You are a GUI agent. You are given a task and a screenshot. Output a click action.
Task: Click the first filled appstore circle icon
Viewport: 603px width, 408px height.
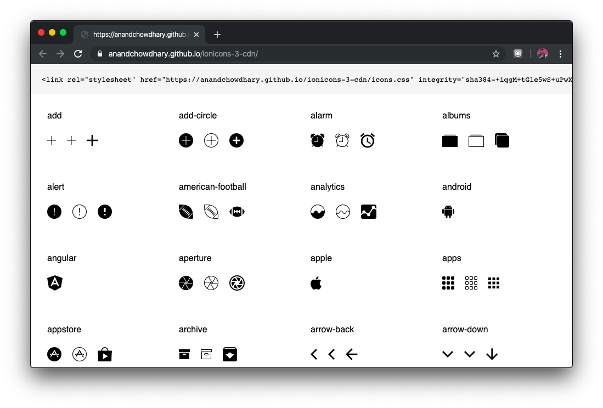click(54, 354)
